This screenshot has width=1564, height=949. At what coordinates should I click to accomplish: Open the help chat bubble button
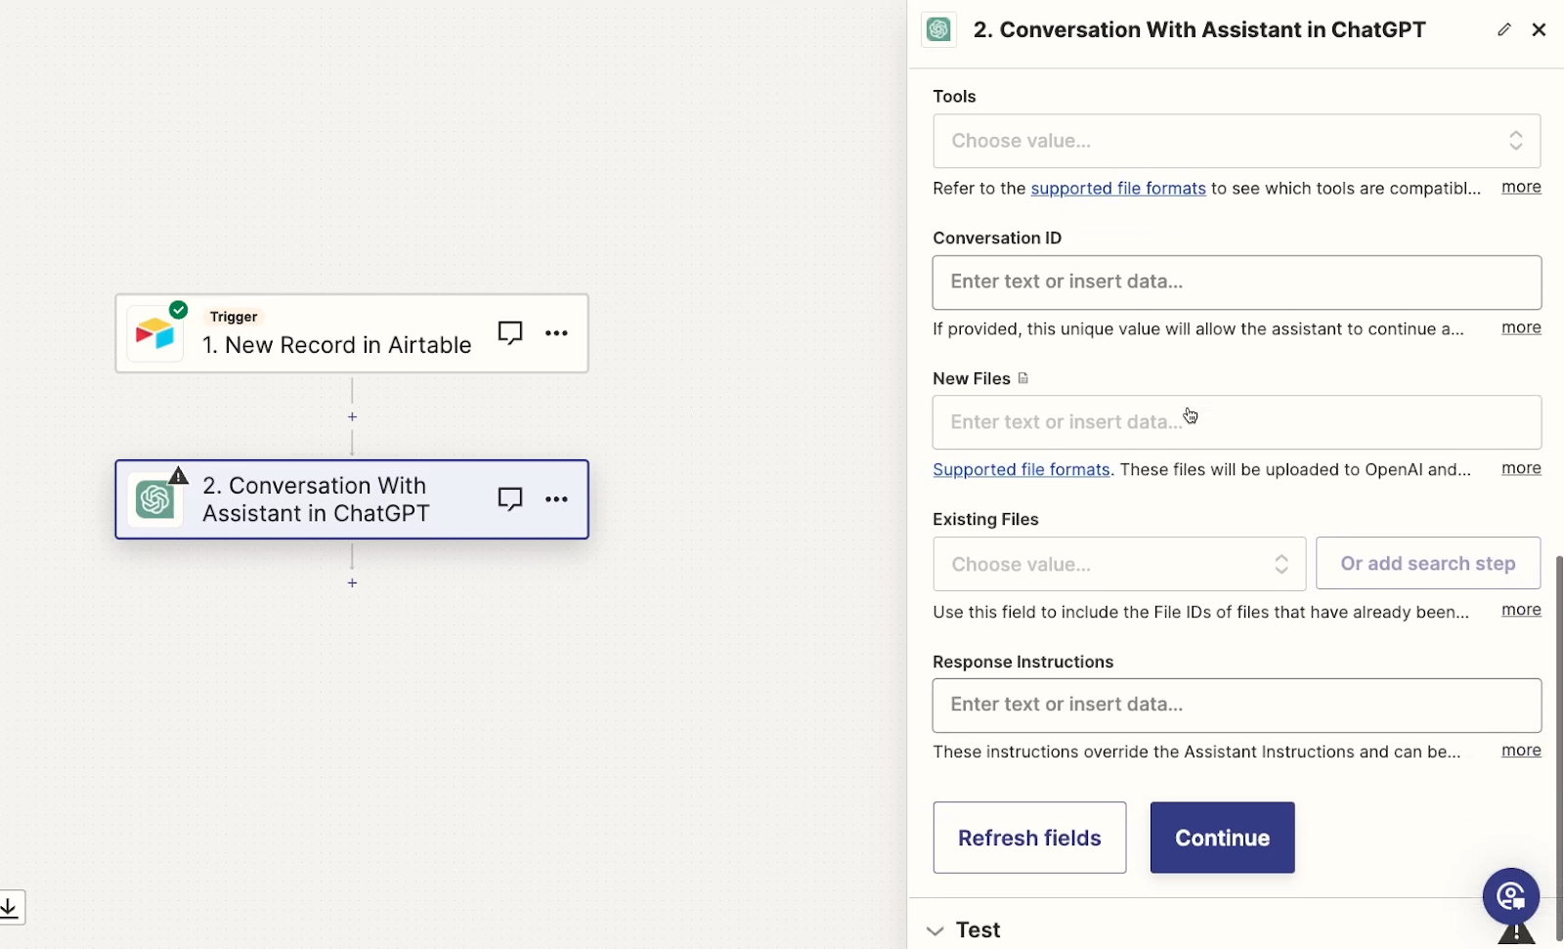pos(1510,895)
